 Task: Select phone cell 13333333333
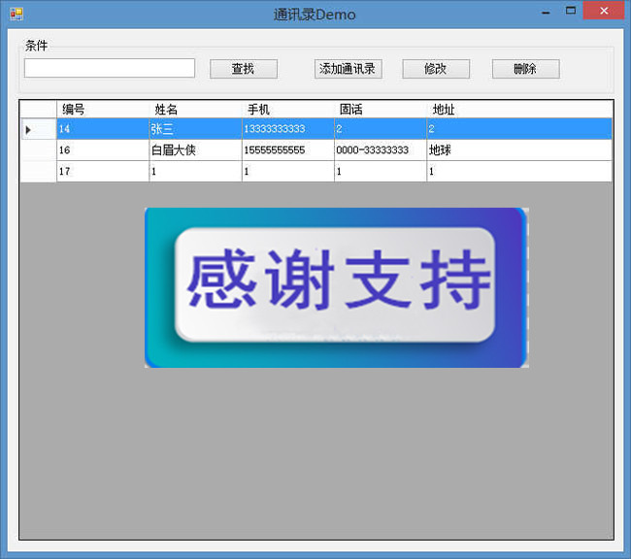[287, 129]
